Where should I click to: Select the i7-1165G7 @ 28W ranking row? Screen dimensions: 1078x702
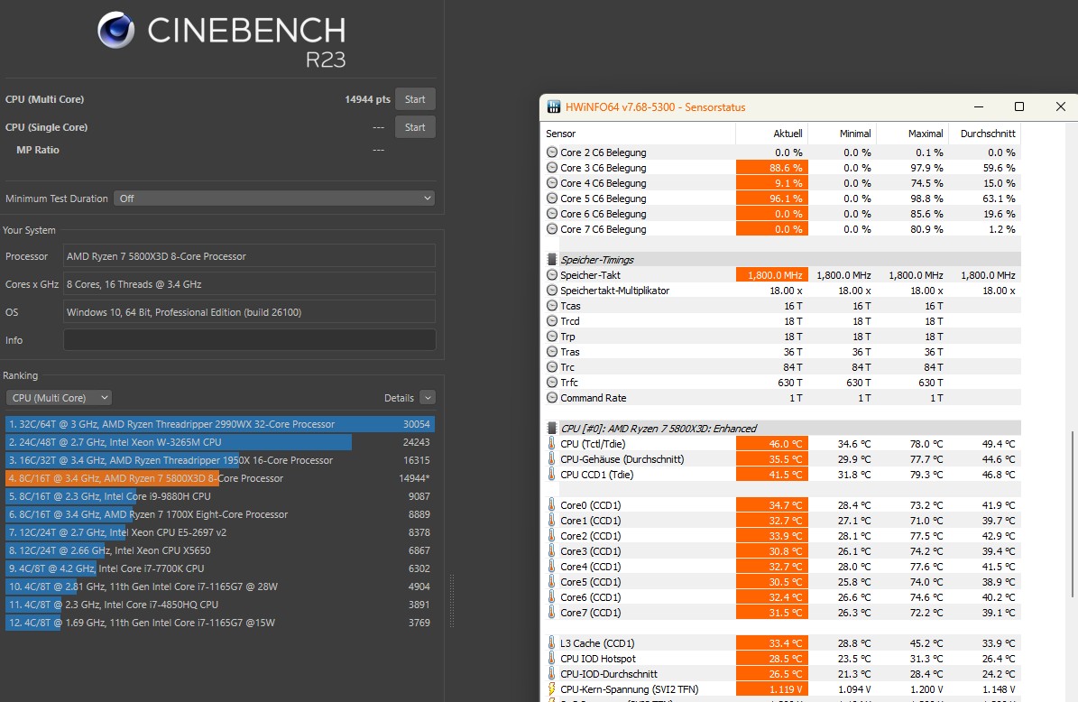[220, 587]
